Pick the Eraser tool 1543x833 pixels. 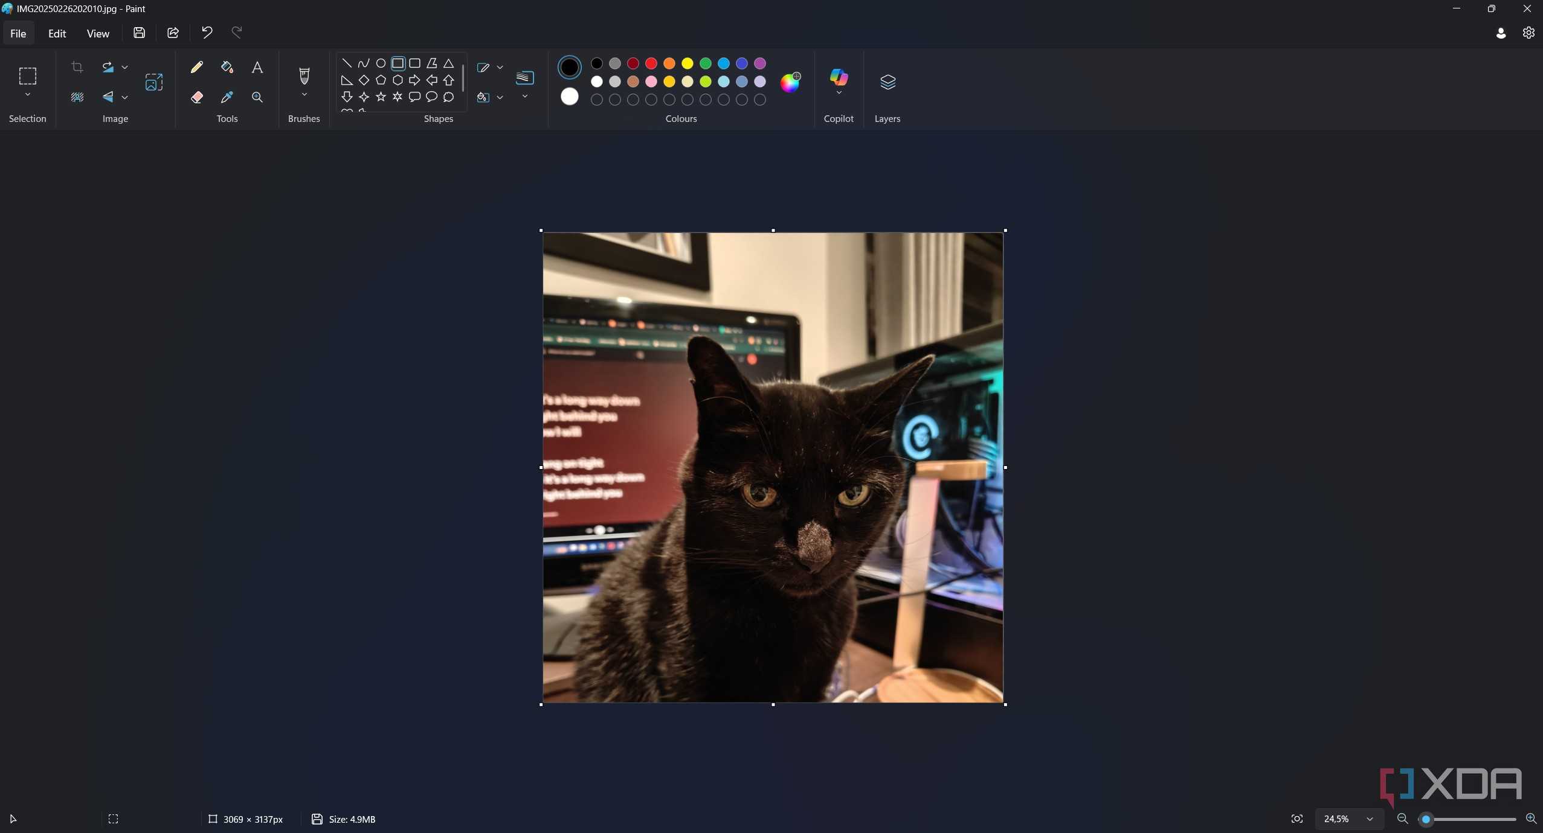pos(196,97)
